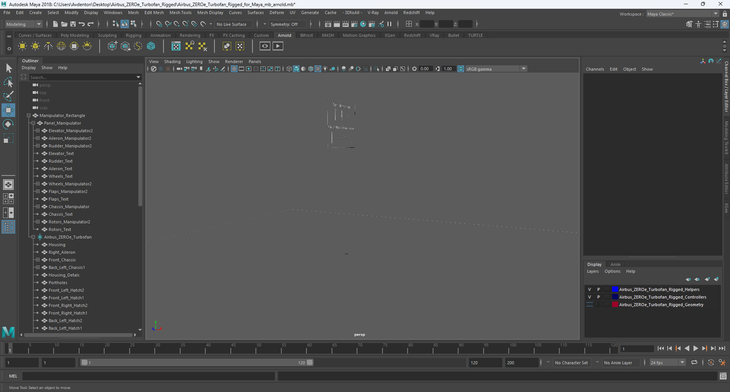Click the Outliner Search field
The image size is (730, 392).
pyautogui.click(x=86, y=77)
